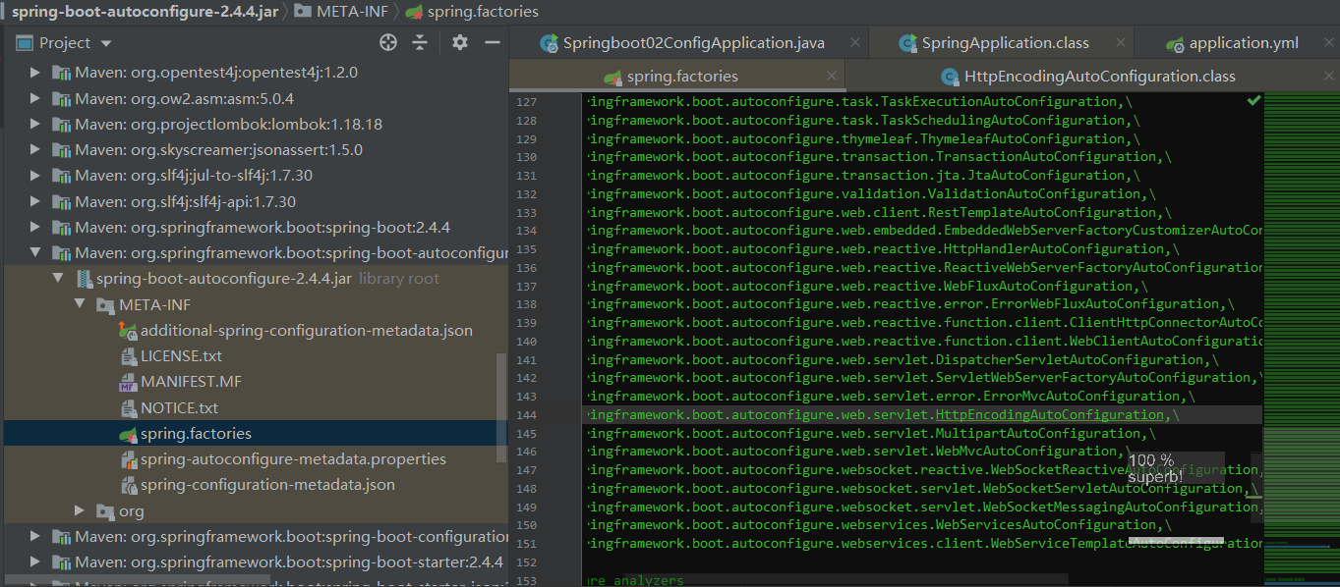This screenshot has width=1340, height=587.
Task: Collapse the META-INF folder
Action: click(x=81, y=304)
